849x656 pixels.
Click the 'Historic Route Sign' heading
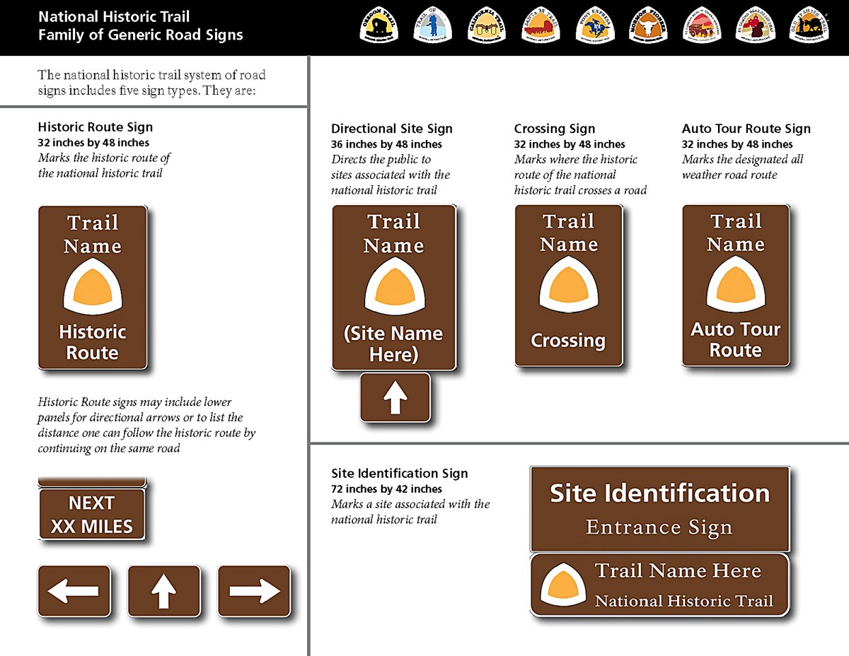tap(96, 127)
